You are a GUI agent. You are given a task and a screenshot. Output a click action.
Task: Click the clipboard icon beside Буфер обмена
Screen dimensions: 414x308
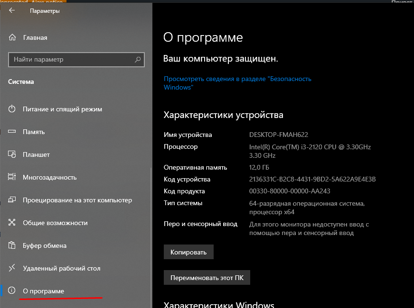click(12, 245)
